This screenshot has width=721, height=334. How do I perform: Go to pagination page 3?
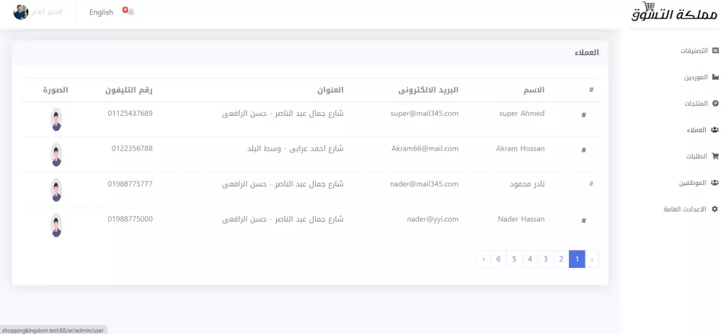point(545,259)
